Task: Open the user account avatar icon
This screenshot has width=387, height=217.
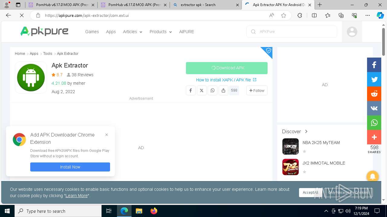Action: coord(352,32)
